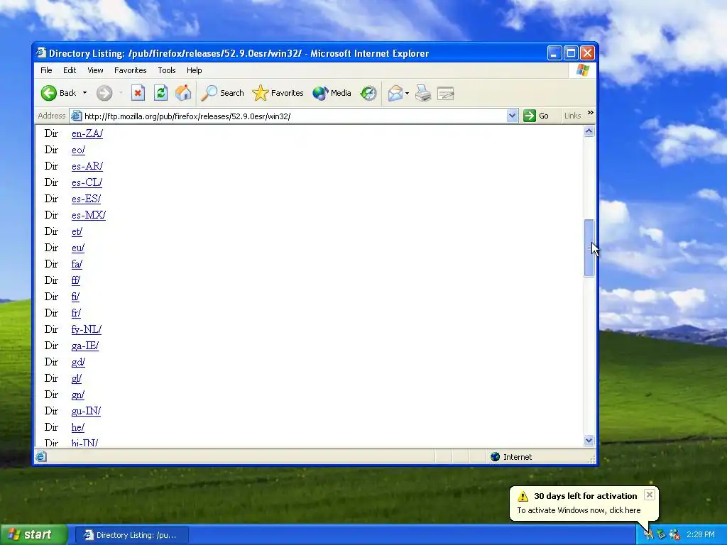This screenshot has height=545, width=727.
Task: Open the Back history dropdown arrow
Action: (85, 93)
